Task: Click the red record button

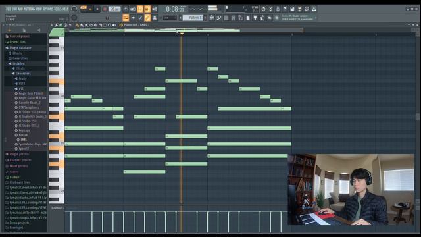Action: (105, 9)
